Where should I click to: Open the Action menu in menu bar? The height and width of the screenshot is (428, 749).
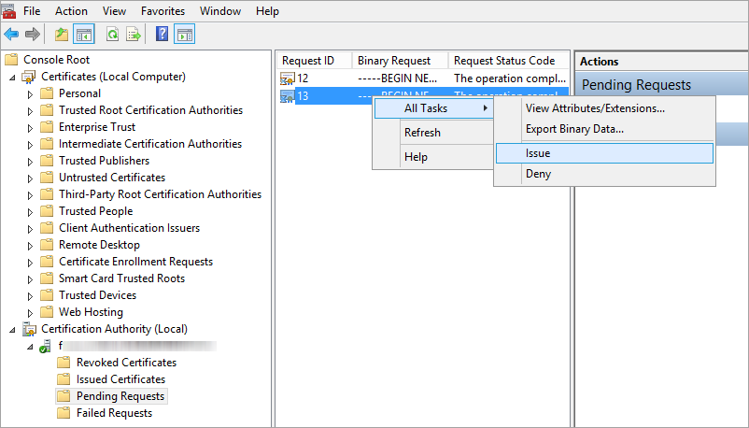point(71,11)
